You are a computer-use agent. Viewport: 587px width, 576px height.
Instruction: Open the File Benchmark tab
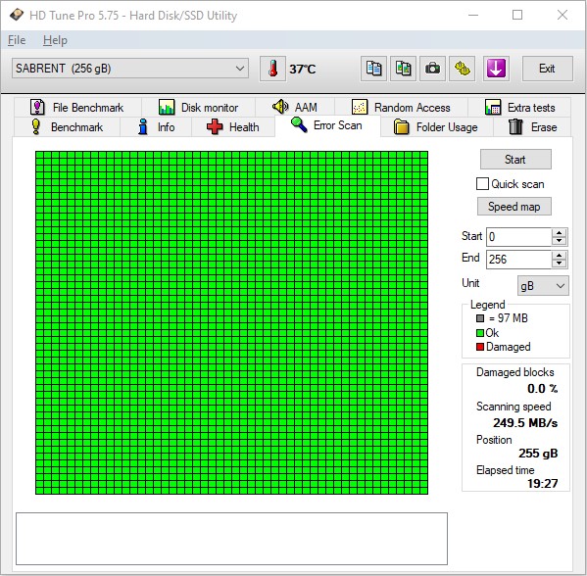coord(77,108)
